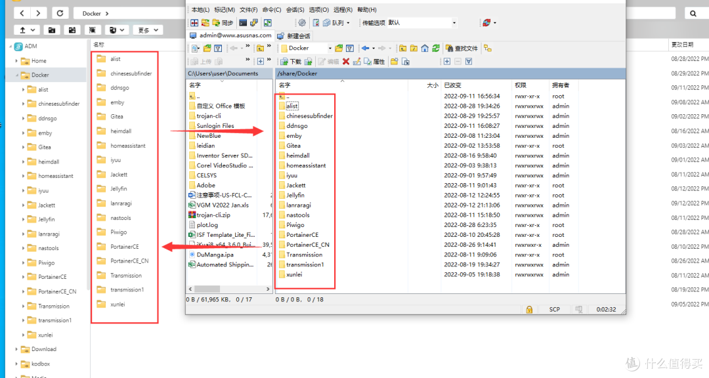The width and height of the screenshot is (709, 378).
Task: Open the 标记(M) menu
Action: tap(225, 9)
